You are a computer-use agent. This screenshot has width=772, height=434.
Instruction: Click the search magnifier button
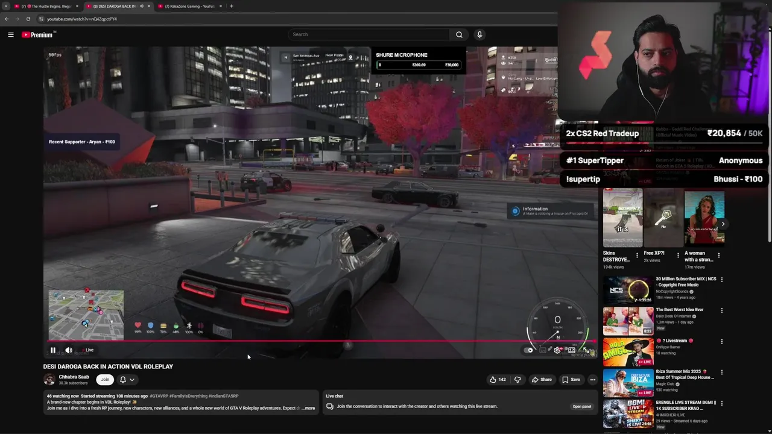point(459,34)
